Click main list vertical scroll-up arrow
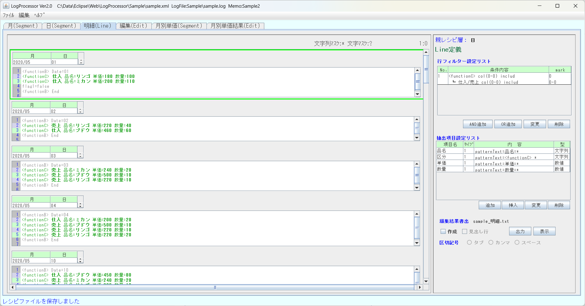Viewport: 585px width, 306px height. pos(426,52)
